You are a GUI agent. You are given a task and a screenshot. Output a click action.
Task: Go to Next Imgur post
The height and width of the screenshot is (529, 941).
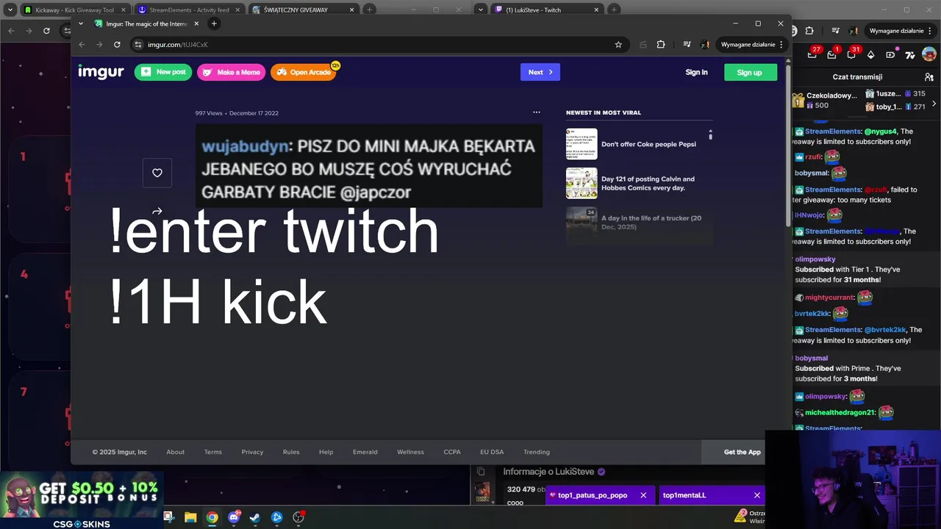(x=540, y=72)
